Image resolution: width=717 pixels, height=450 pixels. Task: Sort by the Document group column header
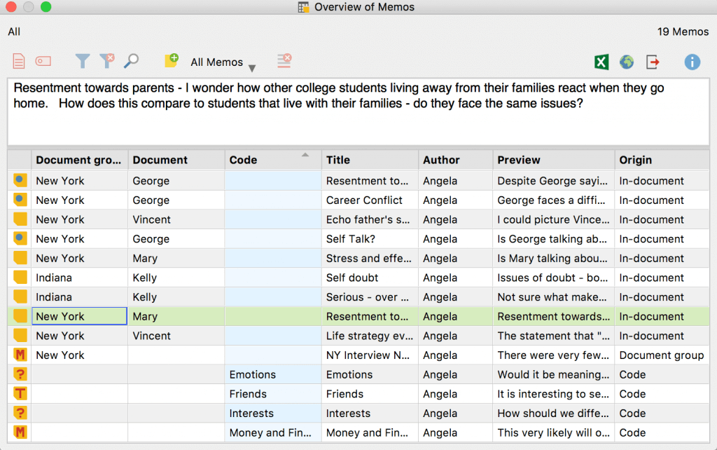pyautogui.click(x=79, y=160)
